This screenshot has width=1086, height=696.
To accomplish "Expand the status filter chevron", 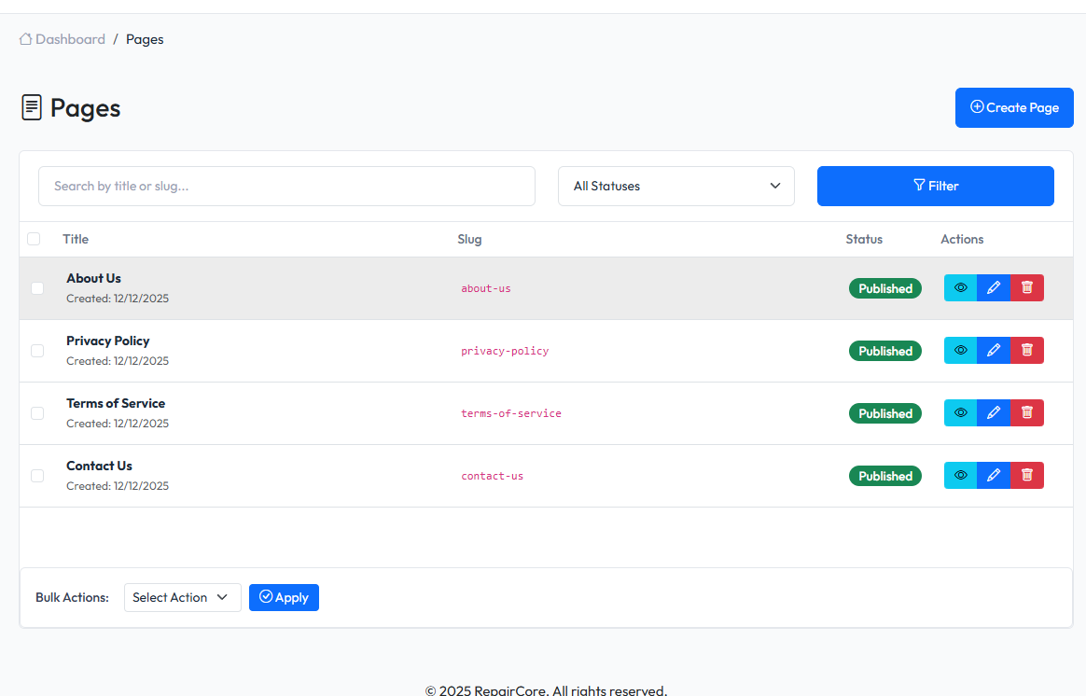I will coord(775,186).
